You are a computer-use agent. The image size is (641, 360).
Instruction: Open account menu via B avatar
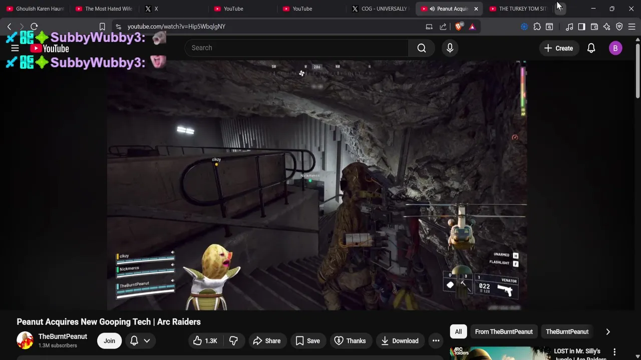pyautogui.click(x=615, y=48)
